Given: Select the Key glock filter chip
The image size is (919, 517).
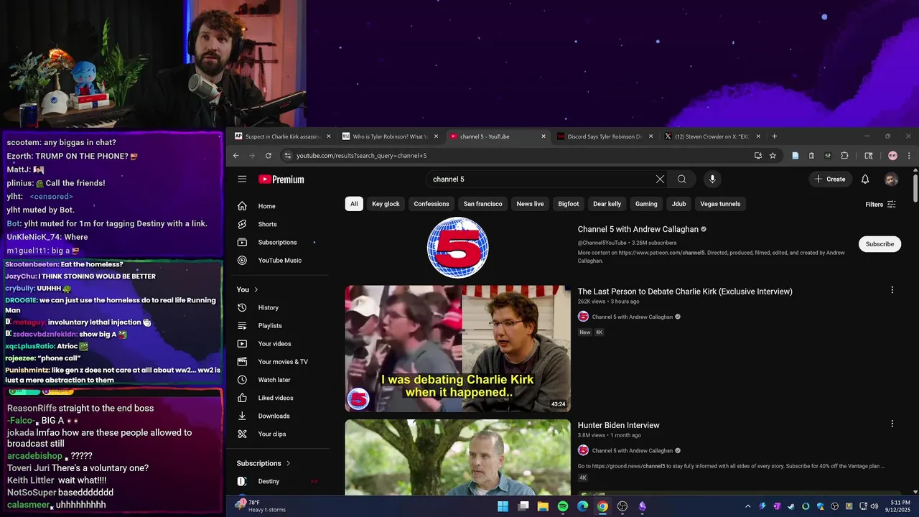Looking at the screenshot, I should point(386,204).
